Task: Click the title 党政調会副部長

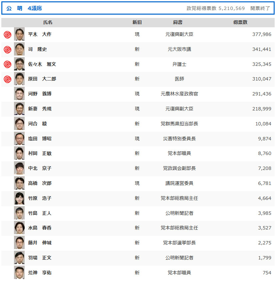Action: tap(179, 168)
